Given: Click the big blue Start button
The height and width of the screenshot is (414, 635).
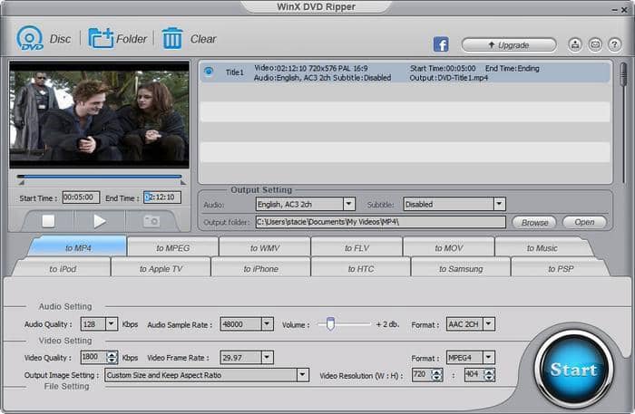Looking at the screenshot, I should (x=573, y=369).
